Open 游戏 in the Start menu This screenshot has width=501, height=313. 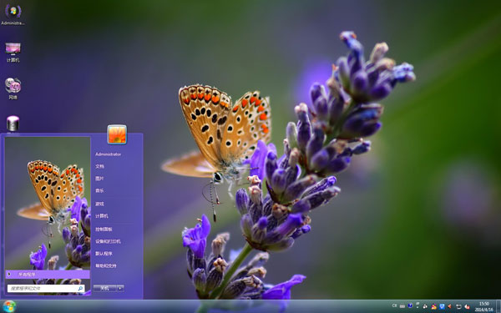pyautogui.click(x=99, y=204)
